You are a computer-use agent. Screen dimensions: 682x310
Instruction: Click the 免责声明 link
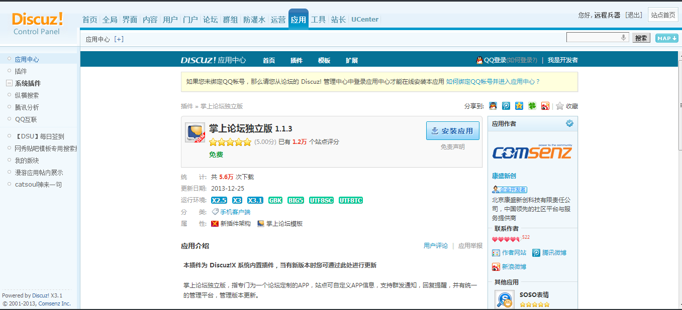(x=453, y=147)
